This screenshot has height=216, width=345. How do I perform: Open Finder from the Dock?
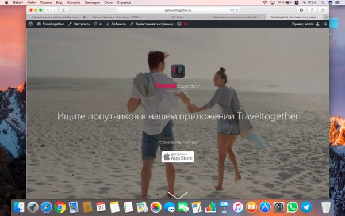[19, 207]
